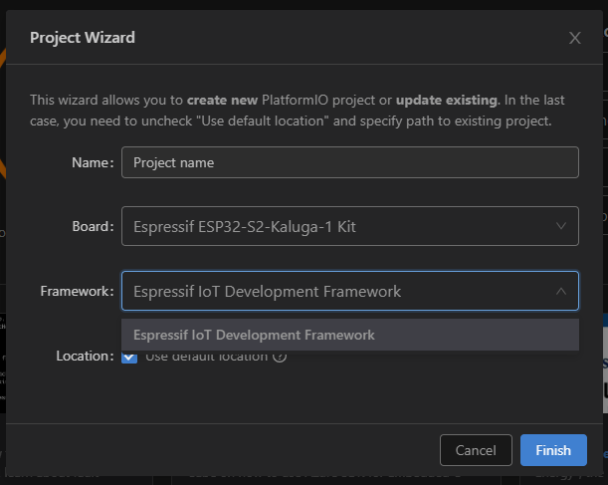
Task: Open the Board dropdown
Action: pos(350,226)
